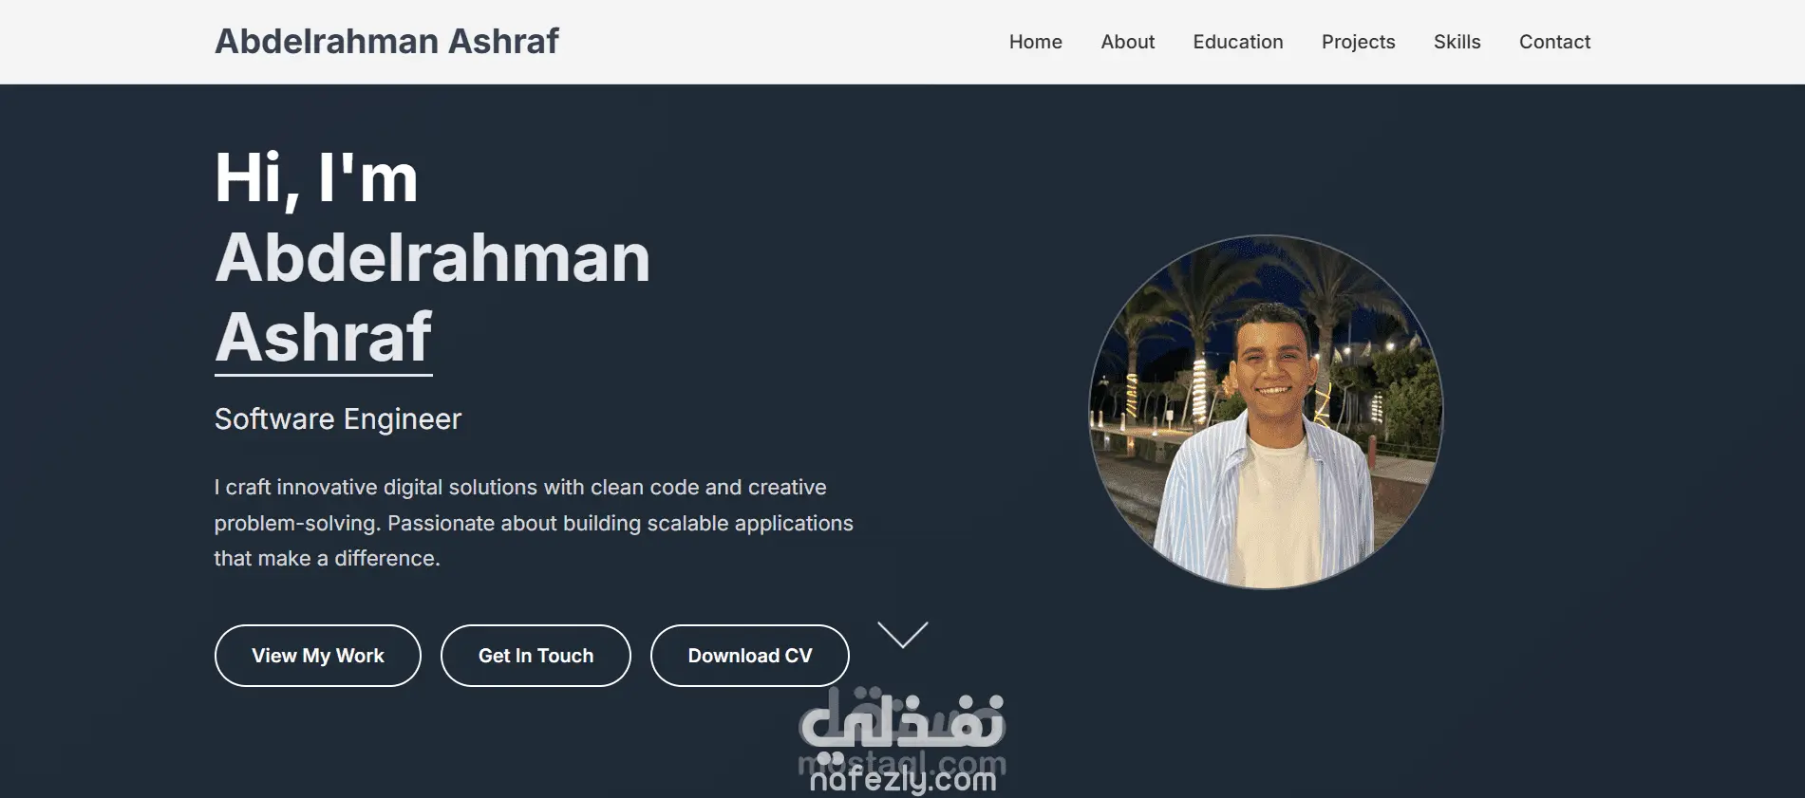Click the mostaql.com watermark text
The image size is (1805, 798).
point(902,761)
